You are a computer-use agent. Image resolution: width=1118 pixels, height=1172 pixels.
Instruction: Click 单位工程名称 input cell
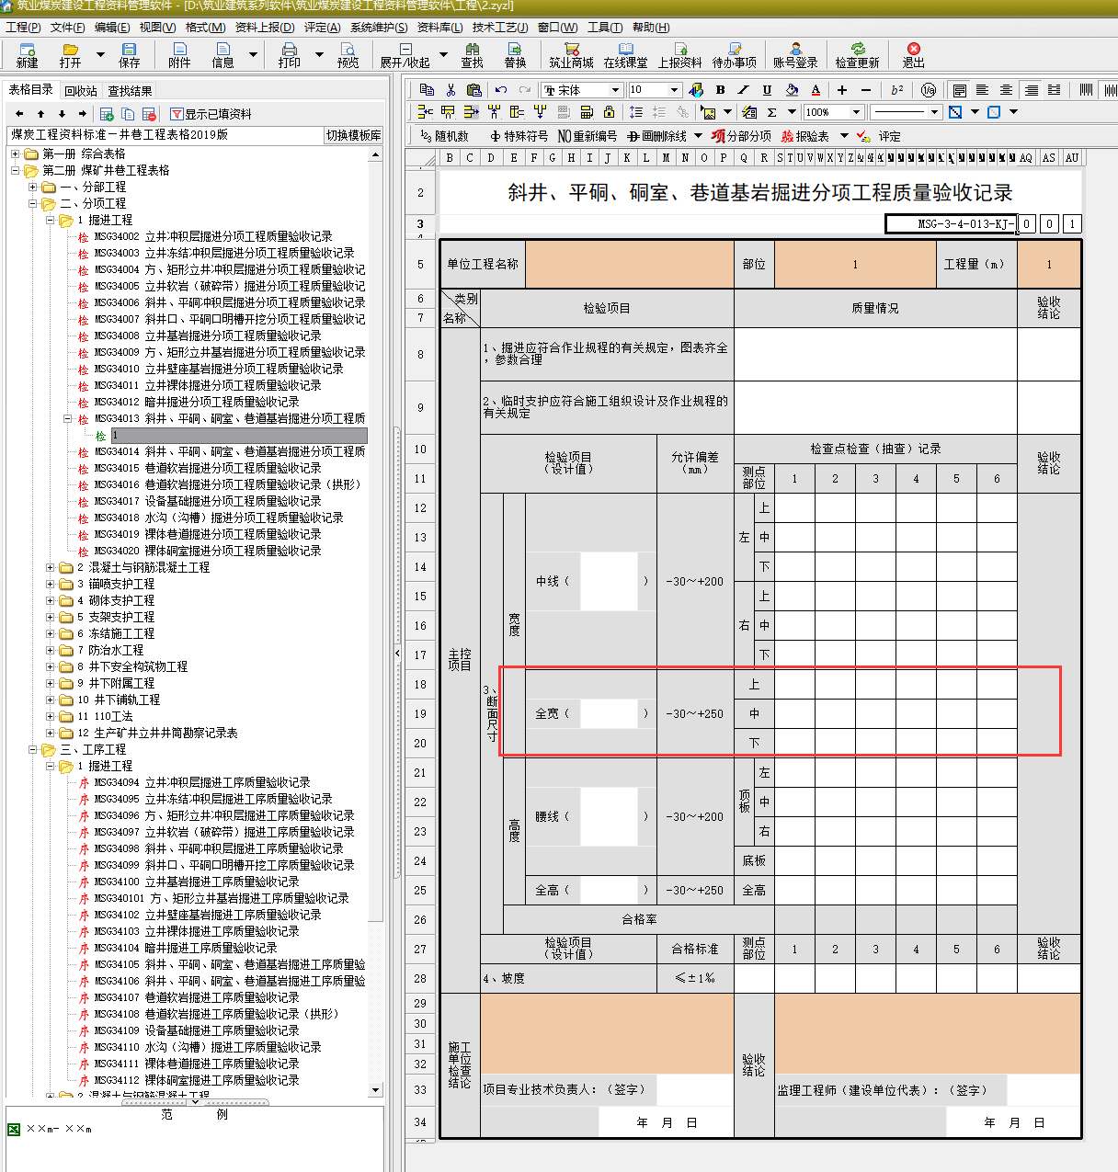(x=630, y=264)
